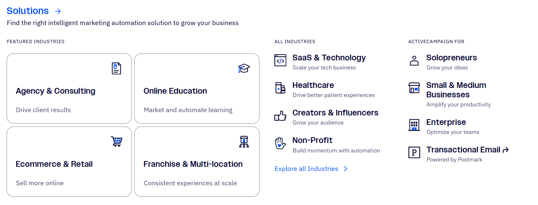Image resolution: width=538 pixels, height=205 pixels.
Task: Click the Enterprise building icon
Action: (x=414, y=125)
